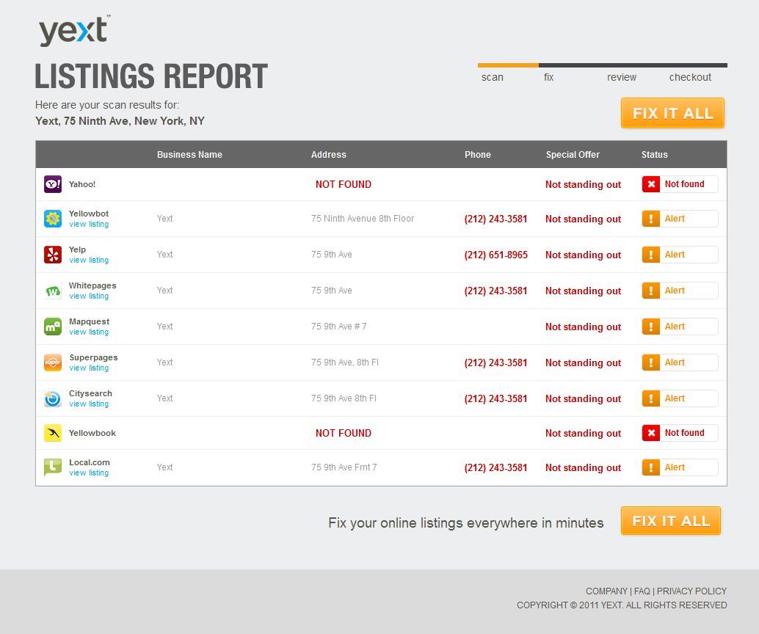This screenshot has width=759, height=634.
Task: Open the PRIVACY POLICY footer link
Action: tap(691, 591)
